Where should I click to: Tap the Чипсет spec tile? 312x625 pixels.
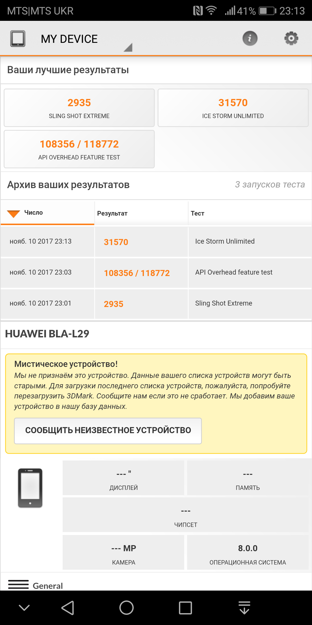[185, 515]
